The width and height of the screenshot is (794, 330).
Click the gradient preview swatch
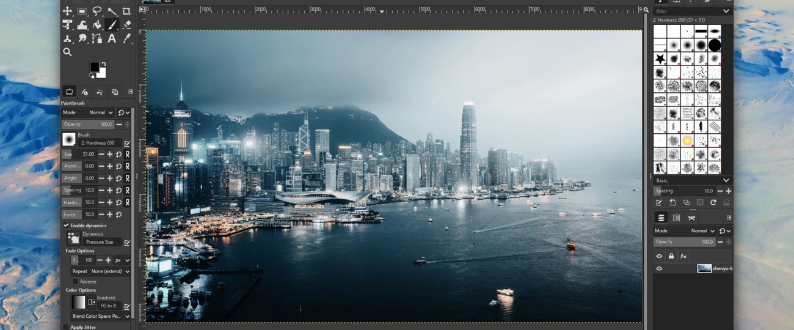[x=79, y=302]
